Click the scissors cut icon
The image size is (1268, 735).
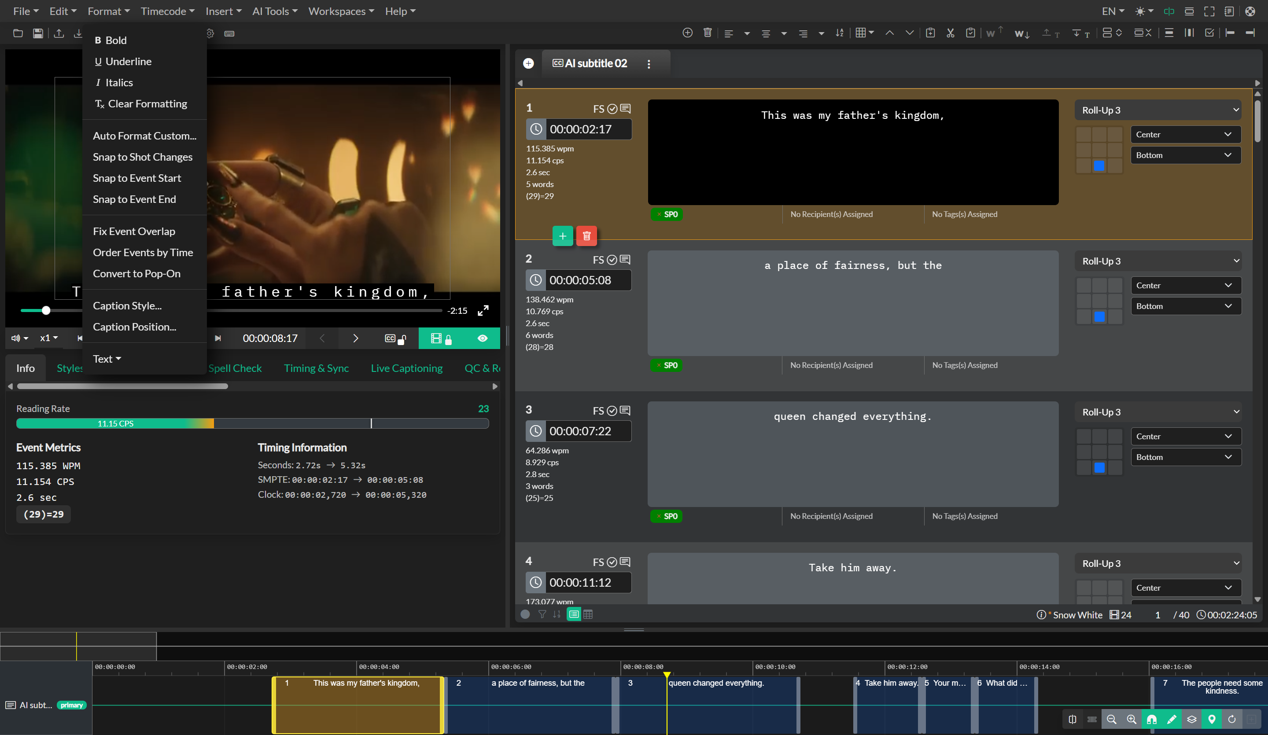(x=950, y=33)
